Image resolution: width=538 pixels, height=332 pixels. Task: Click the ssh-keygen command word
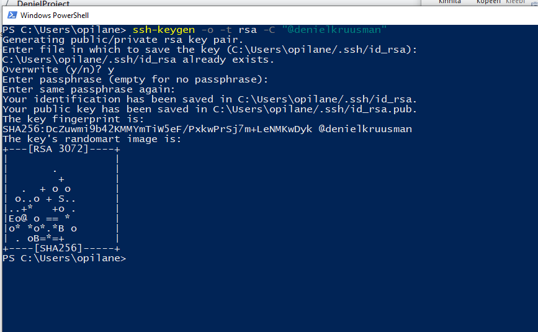coord(161,30)
